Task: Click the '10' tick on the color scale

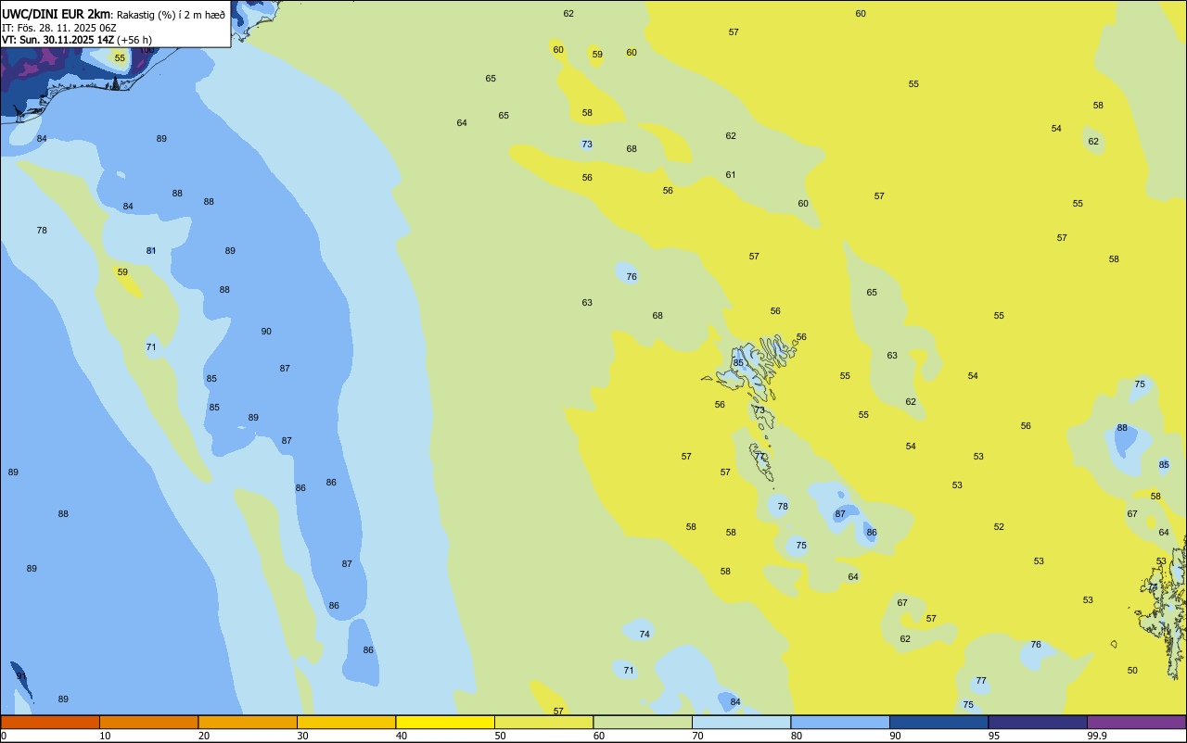Action: (105, 736)
